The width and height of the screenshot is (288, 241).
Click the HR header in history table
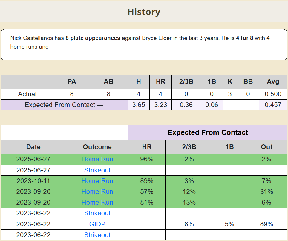tap(147, 147)
